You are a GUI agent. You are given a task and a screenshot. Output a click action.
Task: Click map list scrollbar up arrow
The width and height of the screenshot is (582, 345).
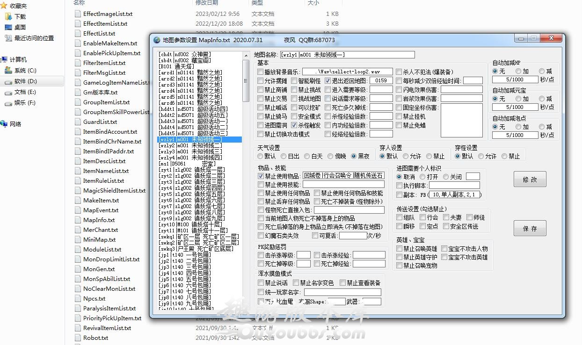246,55
